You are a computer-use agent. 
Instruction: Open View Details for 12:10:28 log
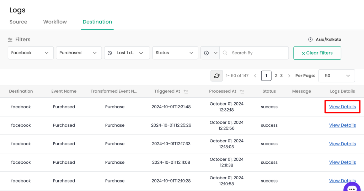pyautogui.click(x=342, y=181)
